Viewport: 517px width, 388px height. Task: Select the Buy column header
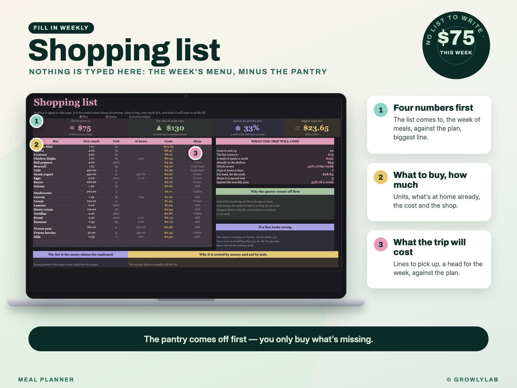[x=56, y=141]
